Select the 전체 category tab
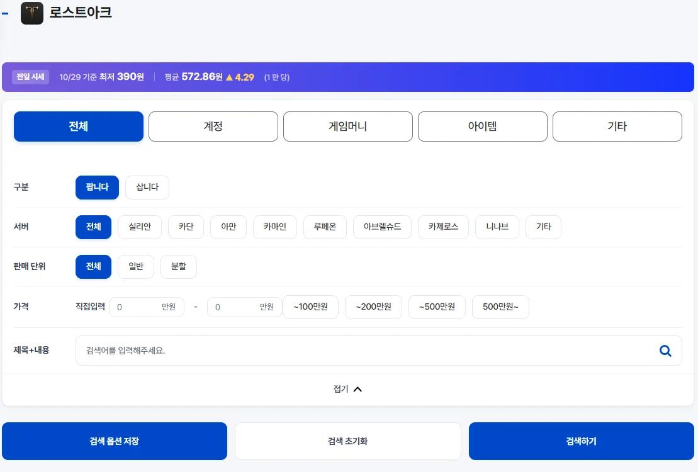 [x=79, y=126]
